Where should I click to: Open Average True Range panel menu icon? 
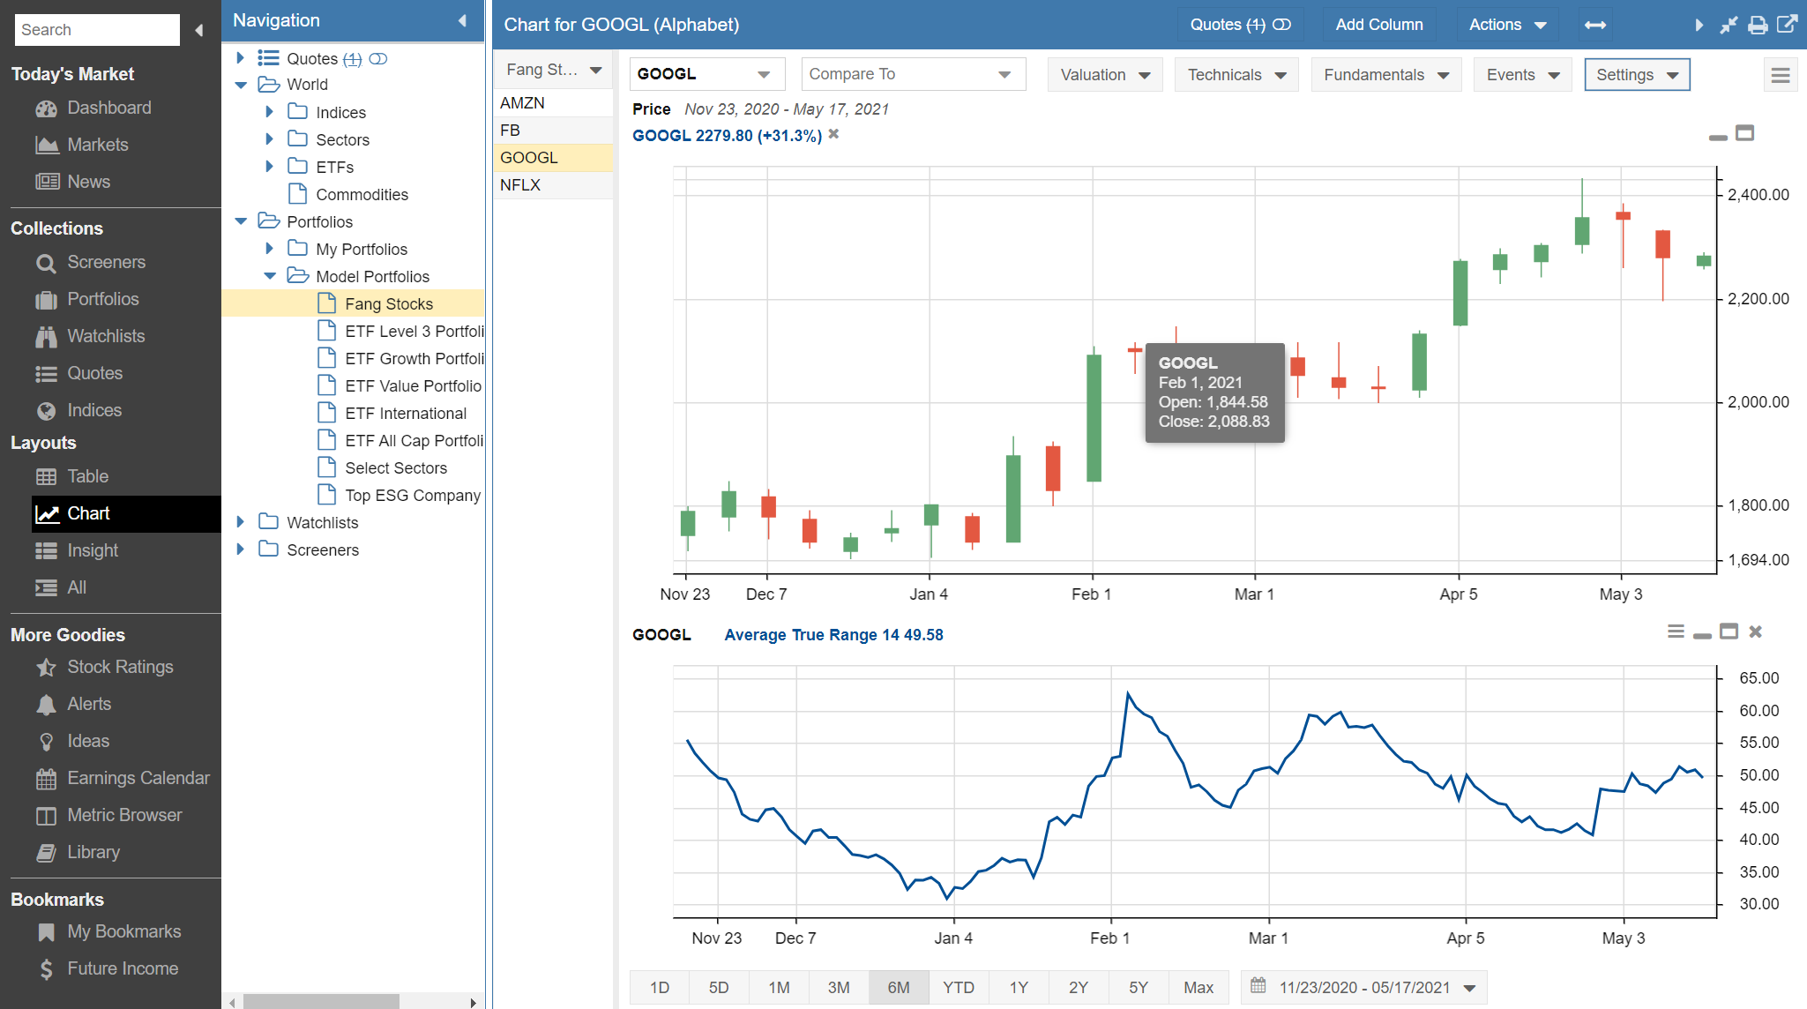pyautogui.click(x=1676, y=632)
